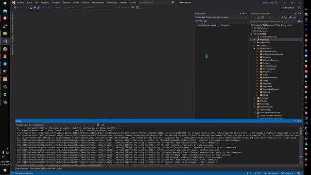Toggle Alphabetical view in Properties panel
Viewport: 311px width, 175px height.
201,21
